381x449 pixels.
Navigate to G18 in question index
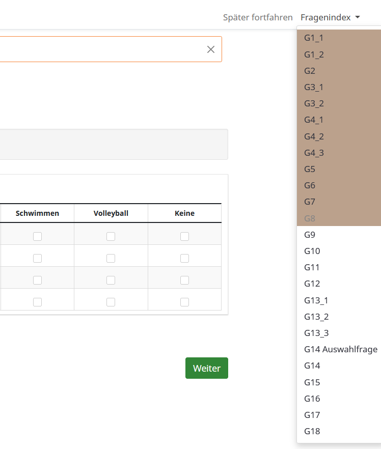click(x=312, y=431)
